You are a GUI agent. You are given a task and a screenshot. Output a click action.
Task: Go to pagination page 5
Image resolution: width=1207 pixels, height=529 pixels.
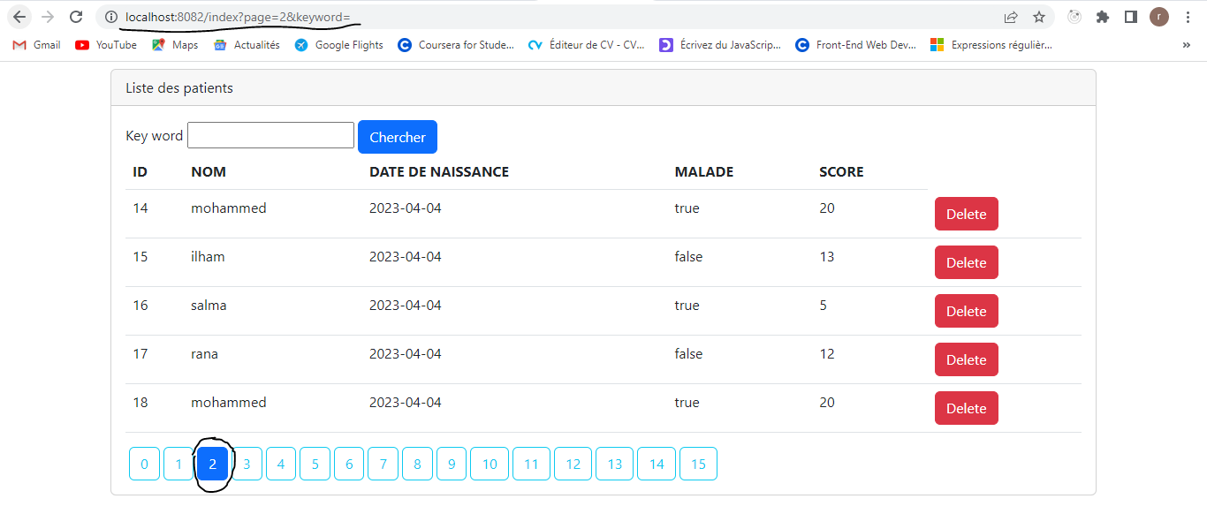[x=315, y=463]
